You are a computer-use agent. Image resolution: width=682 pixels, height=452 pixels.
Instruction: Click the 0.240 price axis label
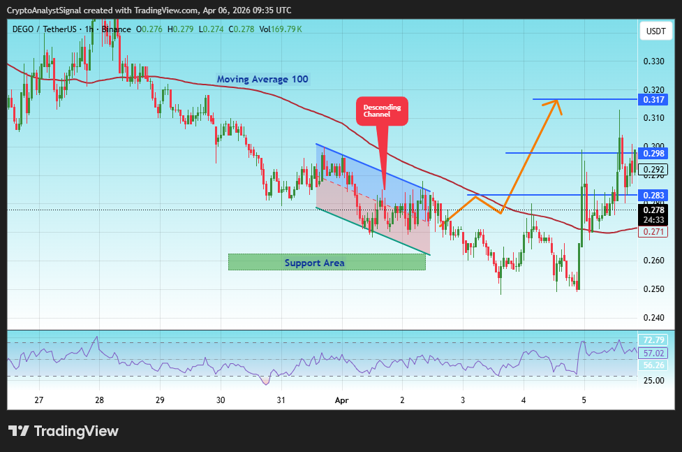(x=653, y=318)
